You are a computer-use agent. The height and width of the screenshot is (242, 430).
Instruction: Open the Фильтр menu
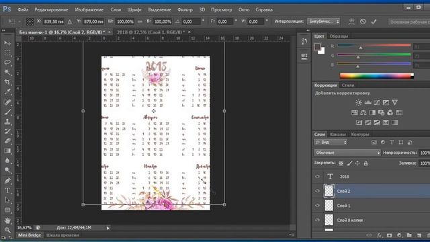185,9
